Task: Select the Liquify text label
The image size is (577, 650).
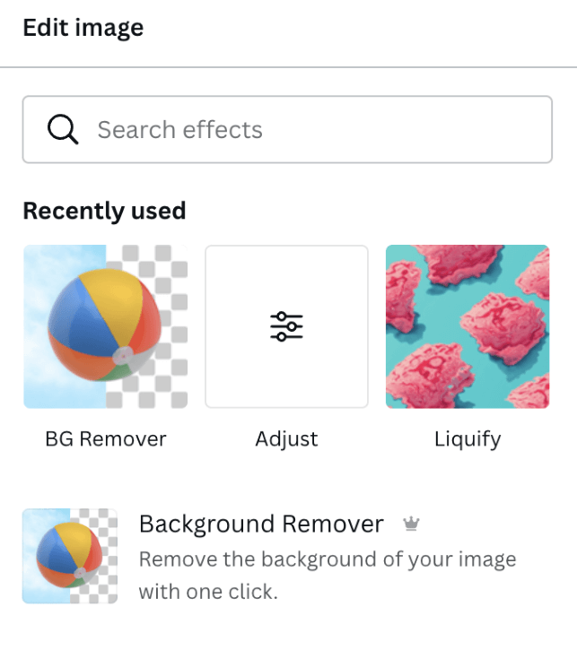Action: 468,439
